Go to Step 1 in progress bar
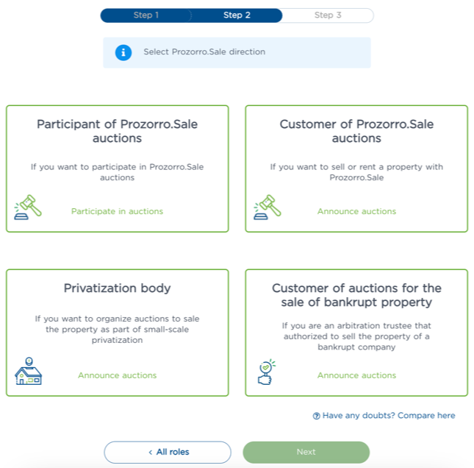The width and height of the screenshot is (474, 468). click(146, 15)
